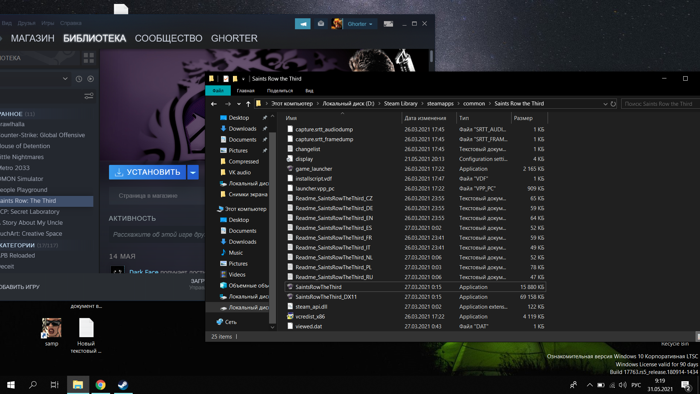The height and width of the screenshot is (394, 700).
Task: Expand the recent locations chevron
Action: tap(239, 104)
